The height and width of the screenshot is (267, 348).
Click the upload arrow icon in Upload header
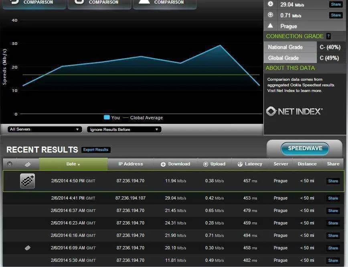(206, 164)
